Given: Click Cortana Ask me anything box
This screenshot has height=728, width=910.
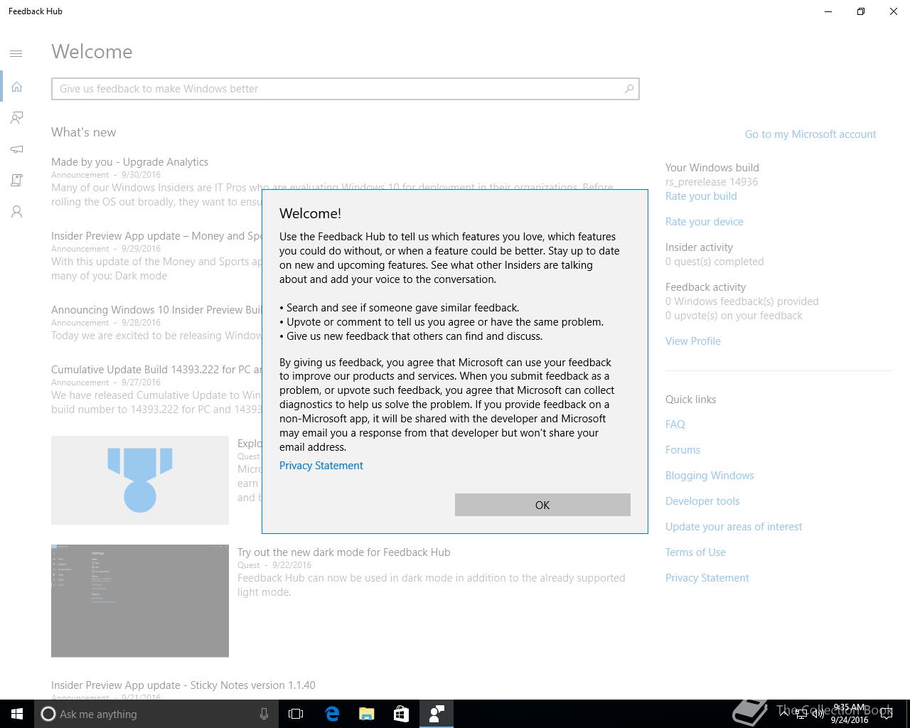Looking at the screenshot, I should pos(155,714).
